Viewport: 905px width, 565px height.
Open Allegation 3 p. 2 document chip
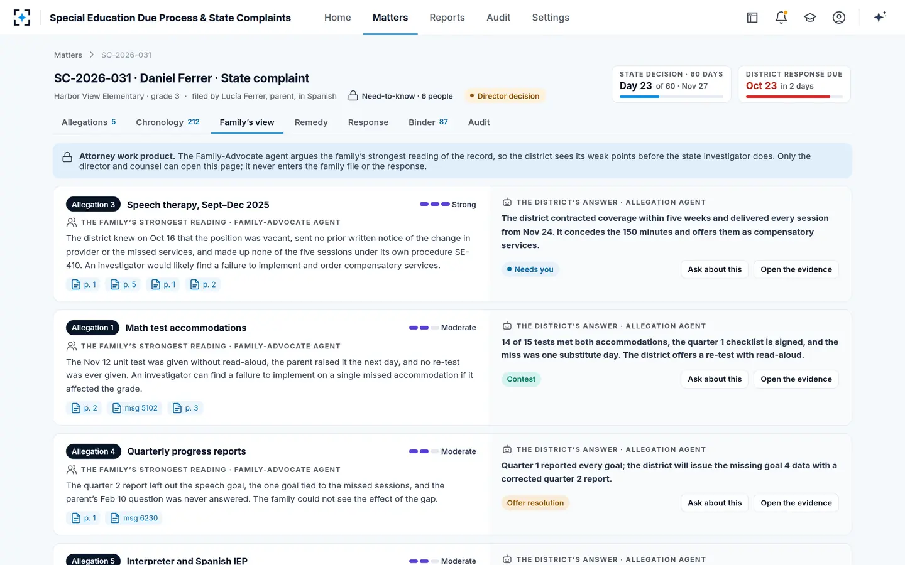click(202, 284)
